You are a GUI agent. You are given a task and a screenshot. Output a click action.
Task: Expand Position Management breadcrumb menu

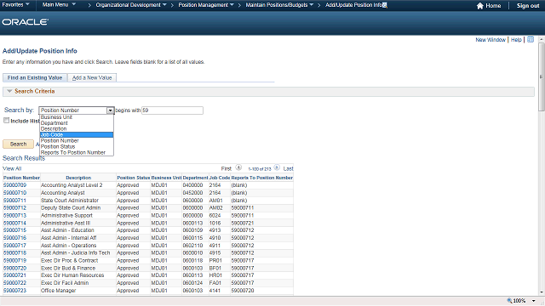click(x=206, y=5)
